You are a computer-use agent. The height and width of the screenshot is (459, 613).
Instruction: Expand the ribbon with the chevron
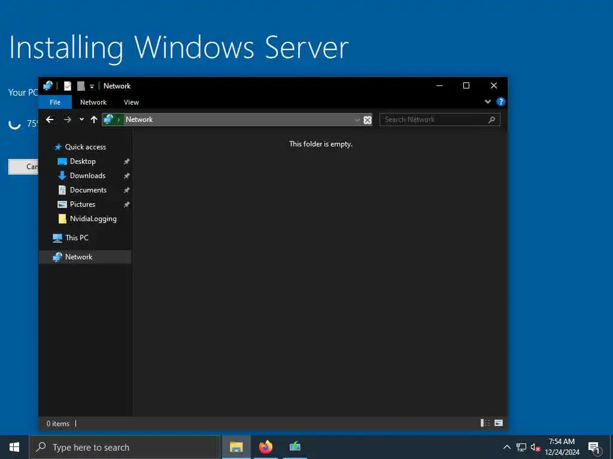(x=487, y=102)
